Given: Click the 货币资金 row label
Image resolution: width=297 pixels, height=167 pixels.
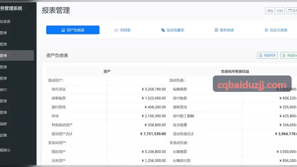Looking at the screenshot, I should click(x=58, y=89).
